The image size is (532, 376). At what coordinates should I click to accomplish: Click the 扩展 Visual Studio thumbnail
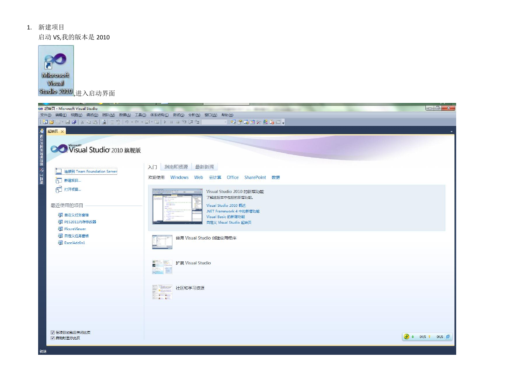tap(162, 267)
